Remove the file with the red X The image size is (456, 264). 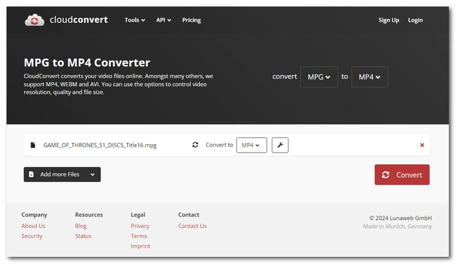pyautogui.click(x=422, y=145)
